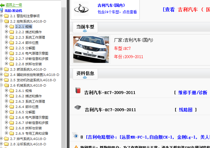Click the gray wiring diagram device icon

tap(78, 107)
